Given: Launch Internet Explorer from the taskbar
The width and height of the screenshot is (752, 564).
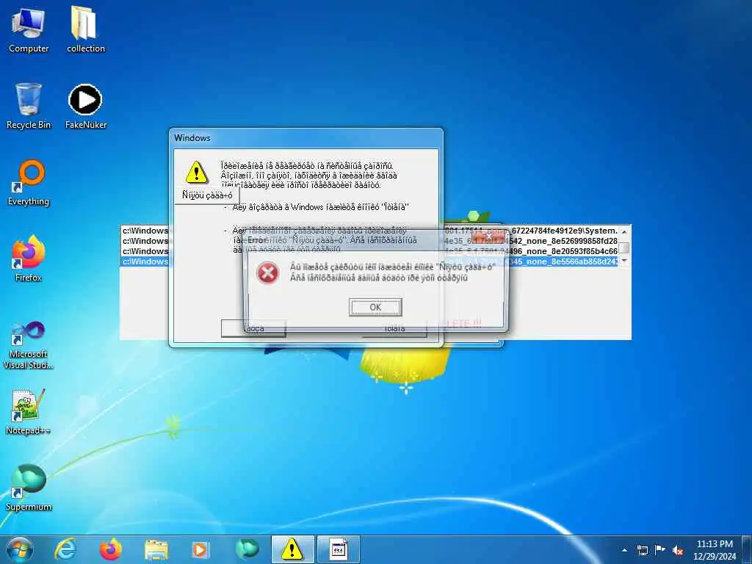Looking at the screenshot, I should point(65,549).
